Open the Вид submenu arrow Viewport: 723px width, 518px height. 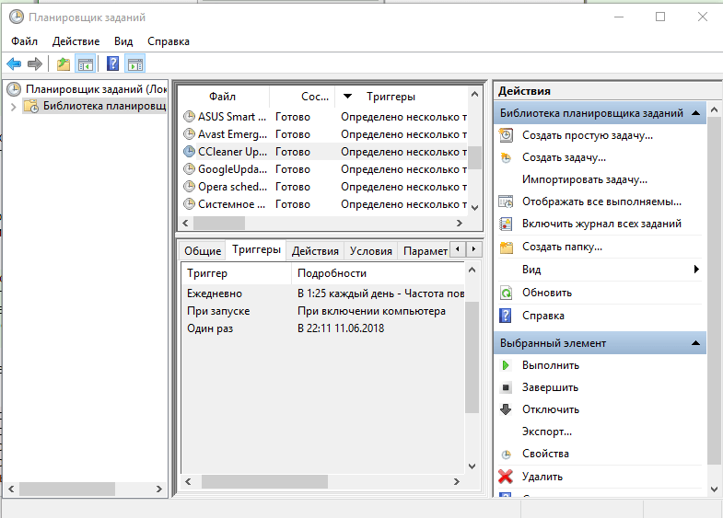[x=696, y=270]
